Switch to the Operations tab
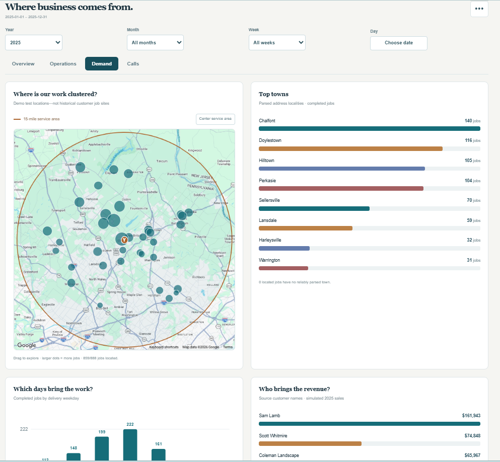The width and height of the screenshot is (500, 462). [63, 64]
